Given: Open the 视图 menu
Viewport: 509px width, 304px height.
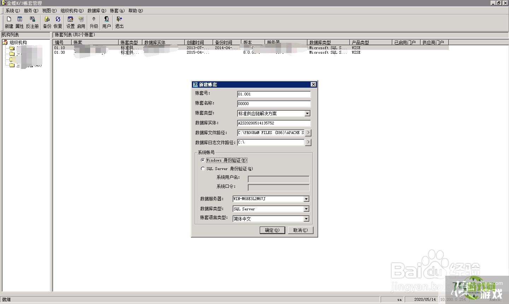Looking at the screenshot, I should point(49,11).
